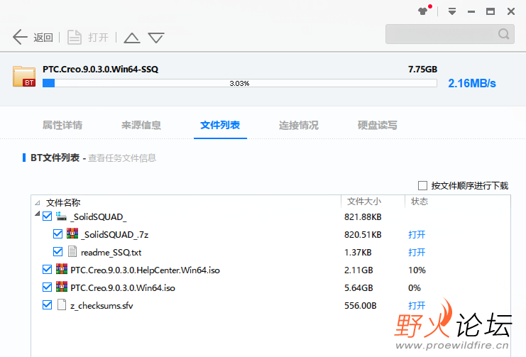Image resolution: width=526 pixels, height=357 pixels.
Task: Click the 1.37KB size value
Action: click(358, 253)
